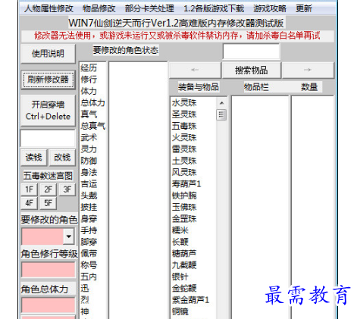Click the item list scrollbar thumb

pos(221,115)
